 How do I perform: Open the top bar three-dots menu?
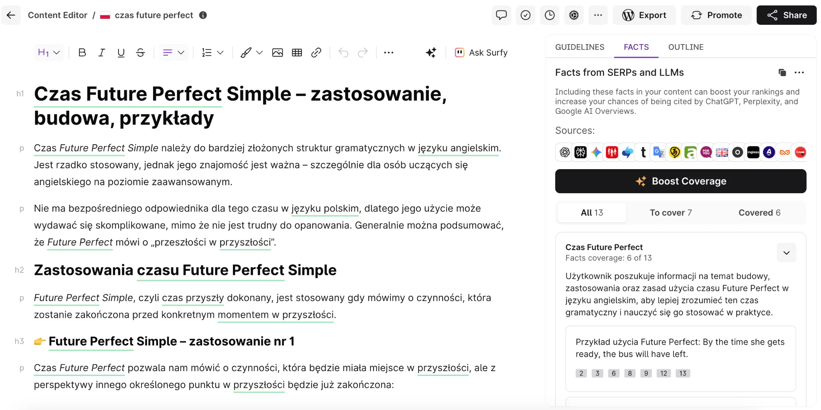pos(598,15)
